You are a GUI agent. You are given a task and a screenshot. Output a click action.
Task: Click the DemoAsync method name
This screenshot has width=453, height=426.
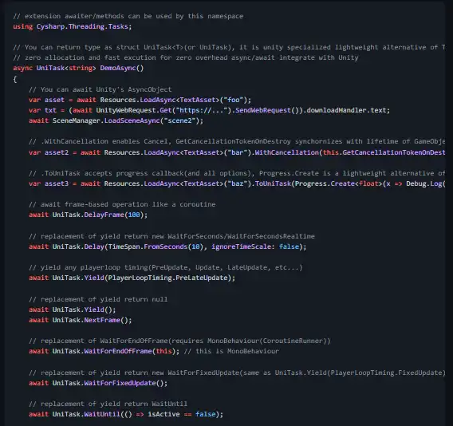[118, 68]
